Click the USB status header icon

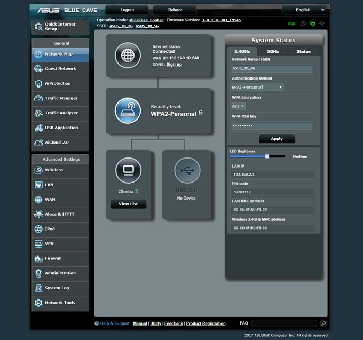321,23
